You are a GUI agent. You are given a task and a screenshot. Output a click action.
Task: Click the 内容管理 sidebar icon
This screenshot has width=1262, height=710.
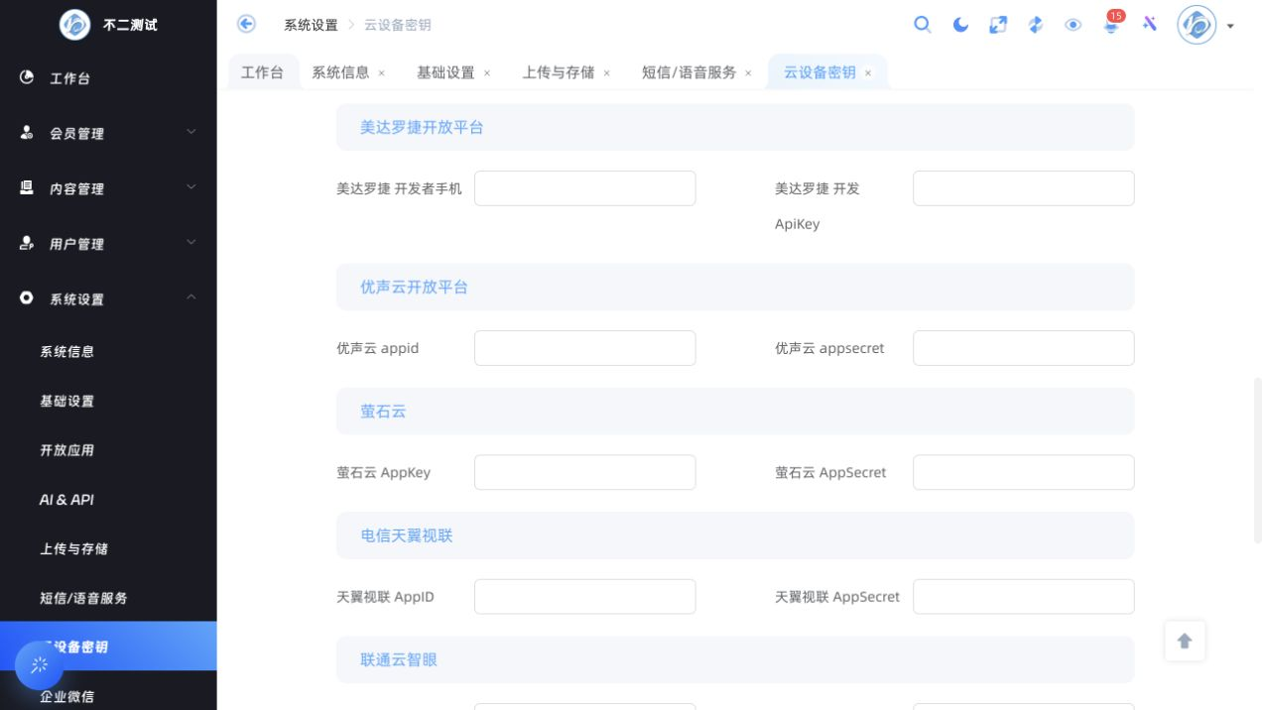(x=27, y=187)
